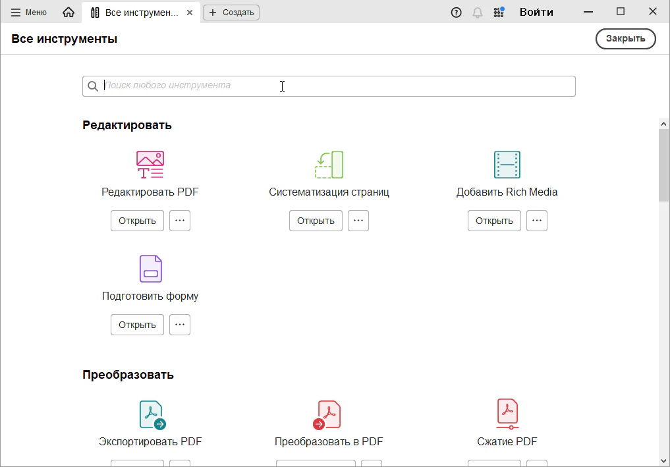Click the tool search input field
670x467 pixels.
tap(329, 86)
